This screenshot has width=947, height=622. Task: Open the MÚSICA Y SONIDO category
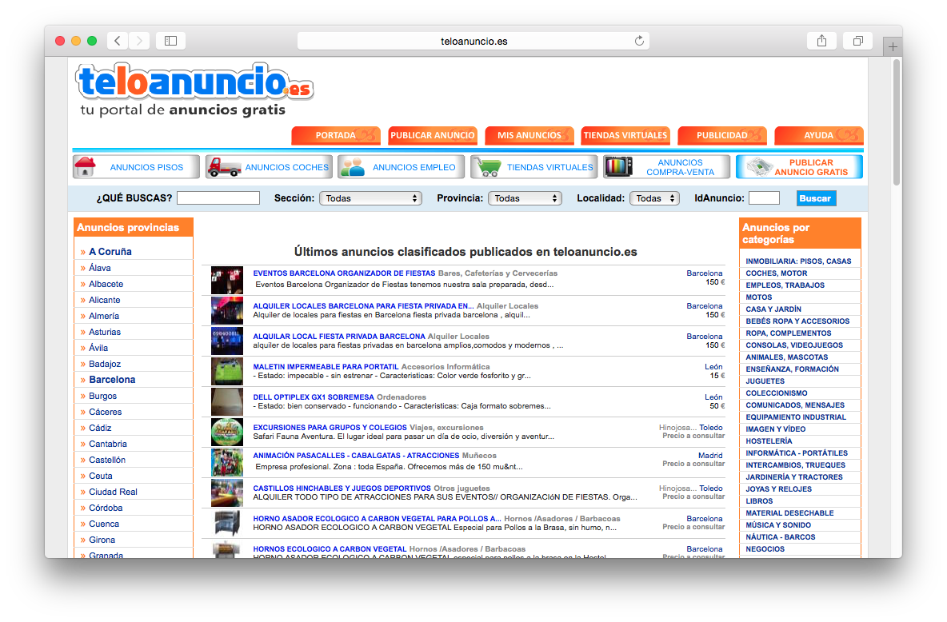778,525
